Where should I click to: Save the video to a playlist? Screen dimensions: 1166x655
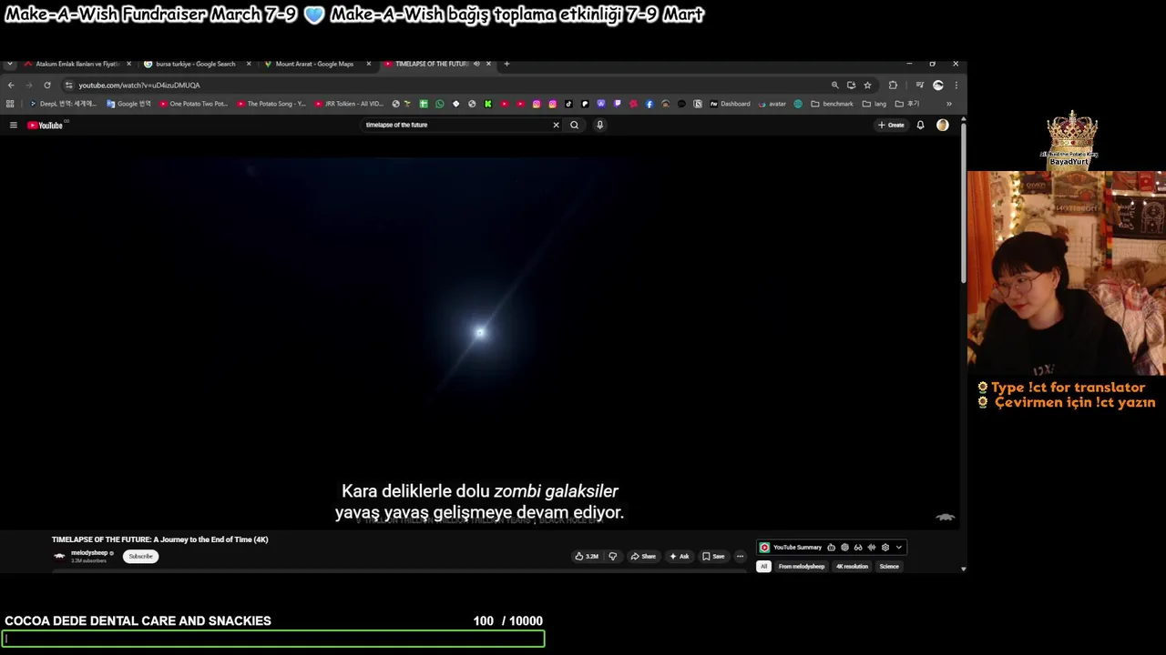[713, 556]
